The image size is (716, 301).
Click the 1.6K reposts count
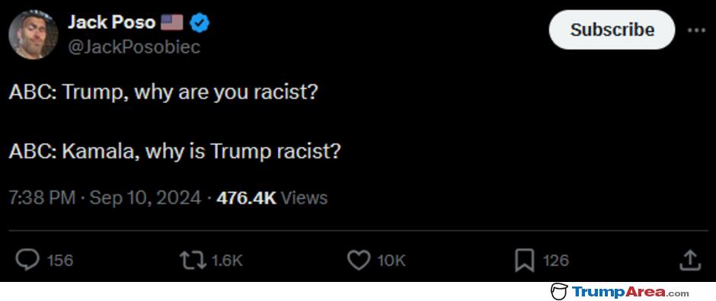point(227,261)
